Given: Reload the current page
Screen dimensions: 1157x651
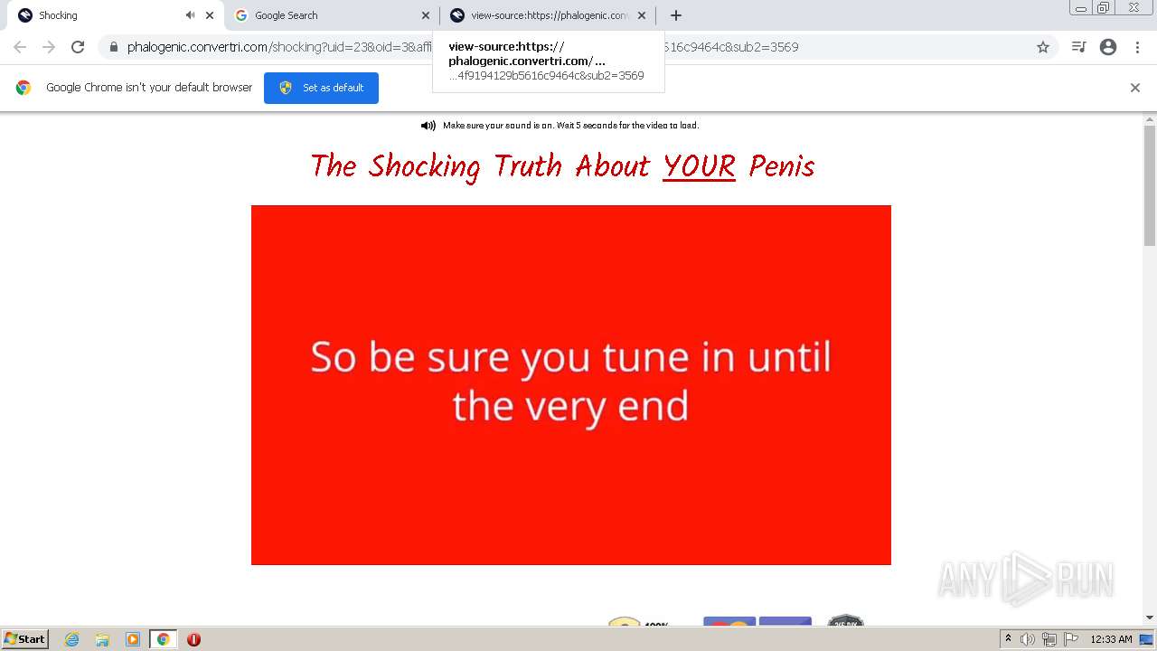Looking at the screenshot, I should pos(78,47).
